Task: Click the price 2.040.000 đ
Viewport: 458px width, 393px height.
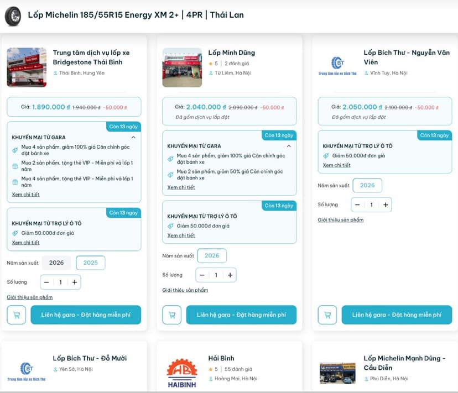Action: tap(206, 107)
